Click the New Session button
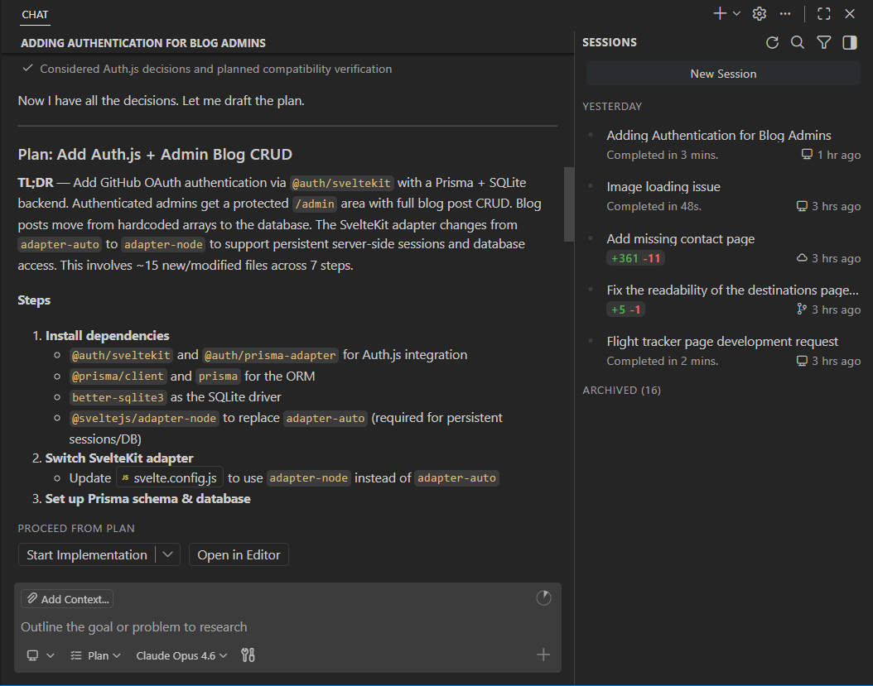This screenshot has width=873, height=686. (722, 74)
